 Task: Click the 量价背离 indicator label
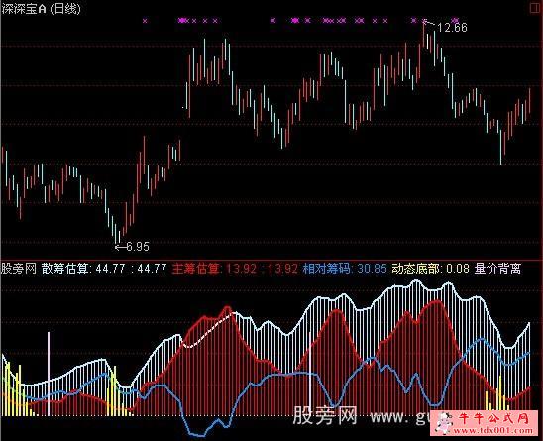[x=497, y=269]
